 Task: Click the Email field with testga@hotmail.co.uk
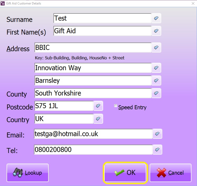click(x=93, y=134)
